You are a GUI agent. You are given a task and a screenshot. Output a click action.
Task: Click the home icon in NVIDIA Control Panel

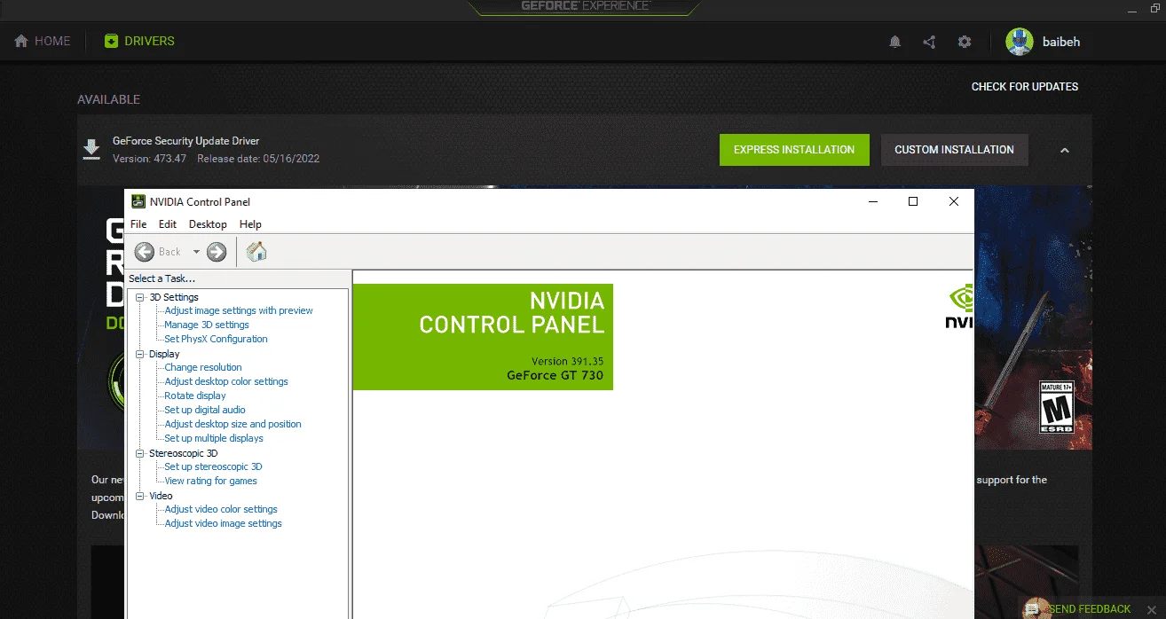pyautogui.click(x=256, y=252)
